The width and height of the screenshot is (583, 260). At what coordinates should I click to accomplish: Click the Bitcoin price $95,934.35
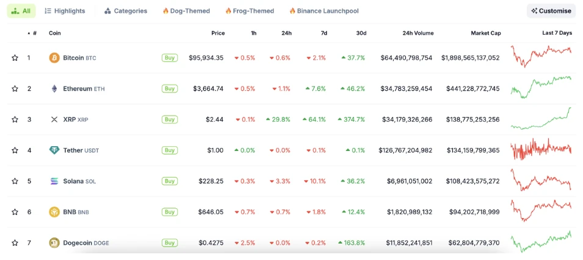[206, 58]
